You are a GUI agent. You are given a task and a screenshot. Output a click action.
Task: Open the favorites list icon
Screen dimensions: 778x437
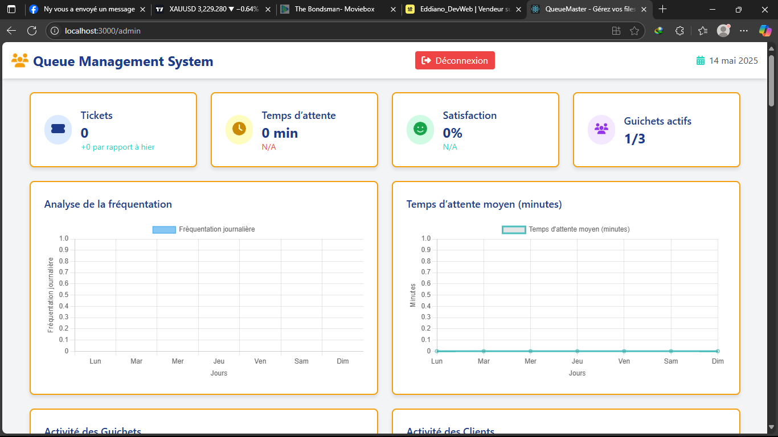(702, 31)
